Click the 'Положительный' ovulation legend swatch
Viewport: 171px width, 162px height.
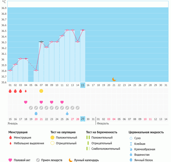tap(52, 137)
